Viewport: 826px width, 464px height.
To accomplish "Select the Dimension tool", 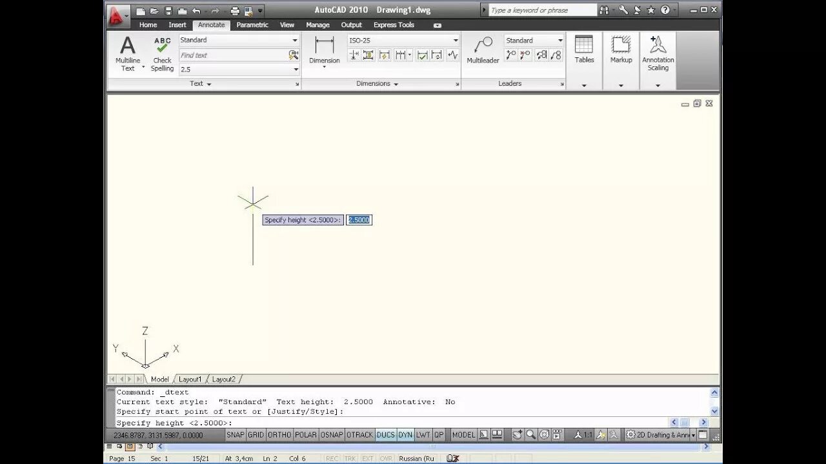I will coord(324,50).
